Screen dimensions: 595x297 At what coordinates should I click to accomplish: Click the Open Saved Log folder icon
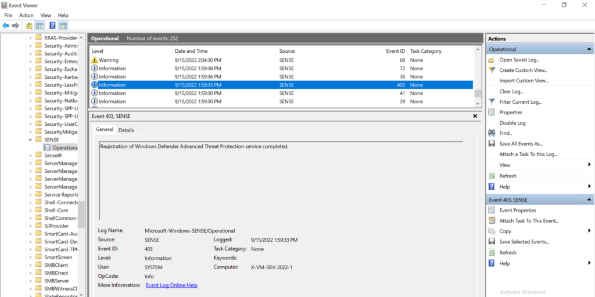pyautogui.click(x=492, y=60)
